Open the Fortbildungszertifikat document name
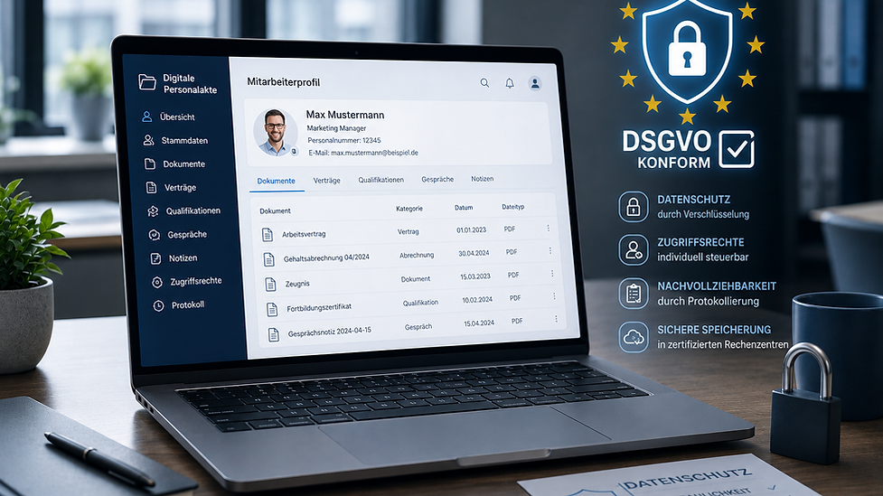 pyautogui.click(x=319, y=307)
